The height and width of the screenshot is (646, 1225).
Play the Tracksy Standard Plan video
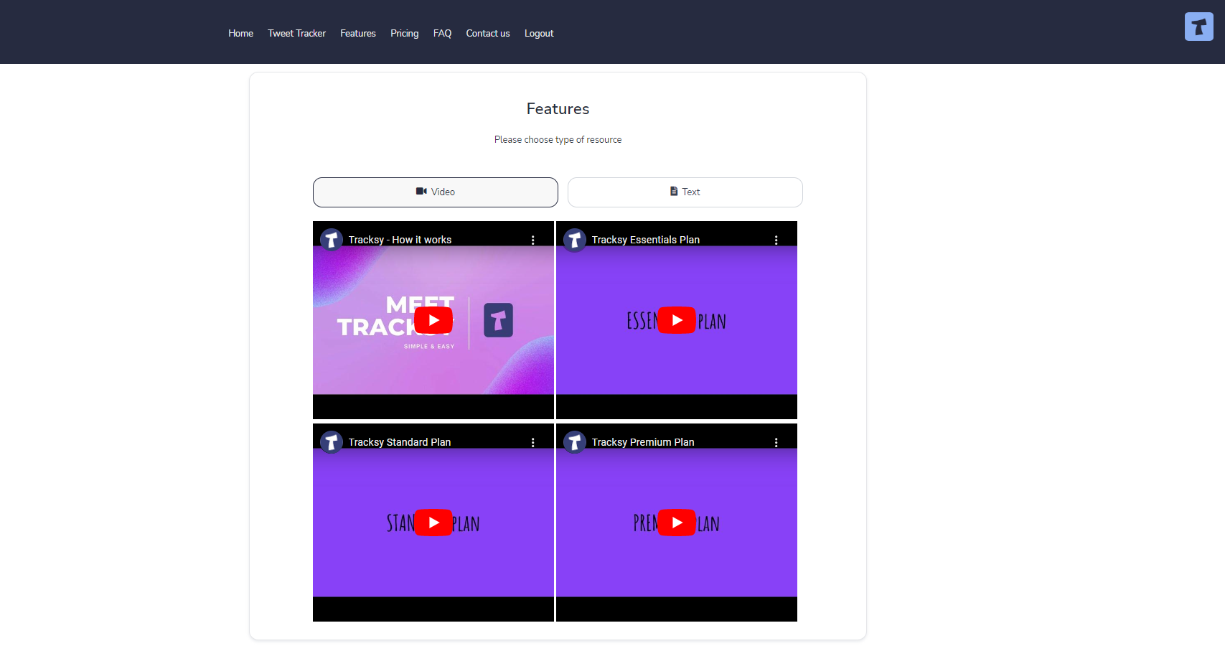pos(433,523)
